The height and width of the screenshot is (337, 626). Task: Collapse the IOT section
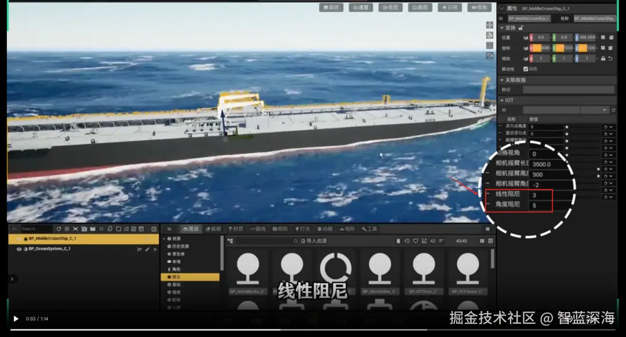502,101
